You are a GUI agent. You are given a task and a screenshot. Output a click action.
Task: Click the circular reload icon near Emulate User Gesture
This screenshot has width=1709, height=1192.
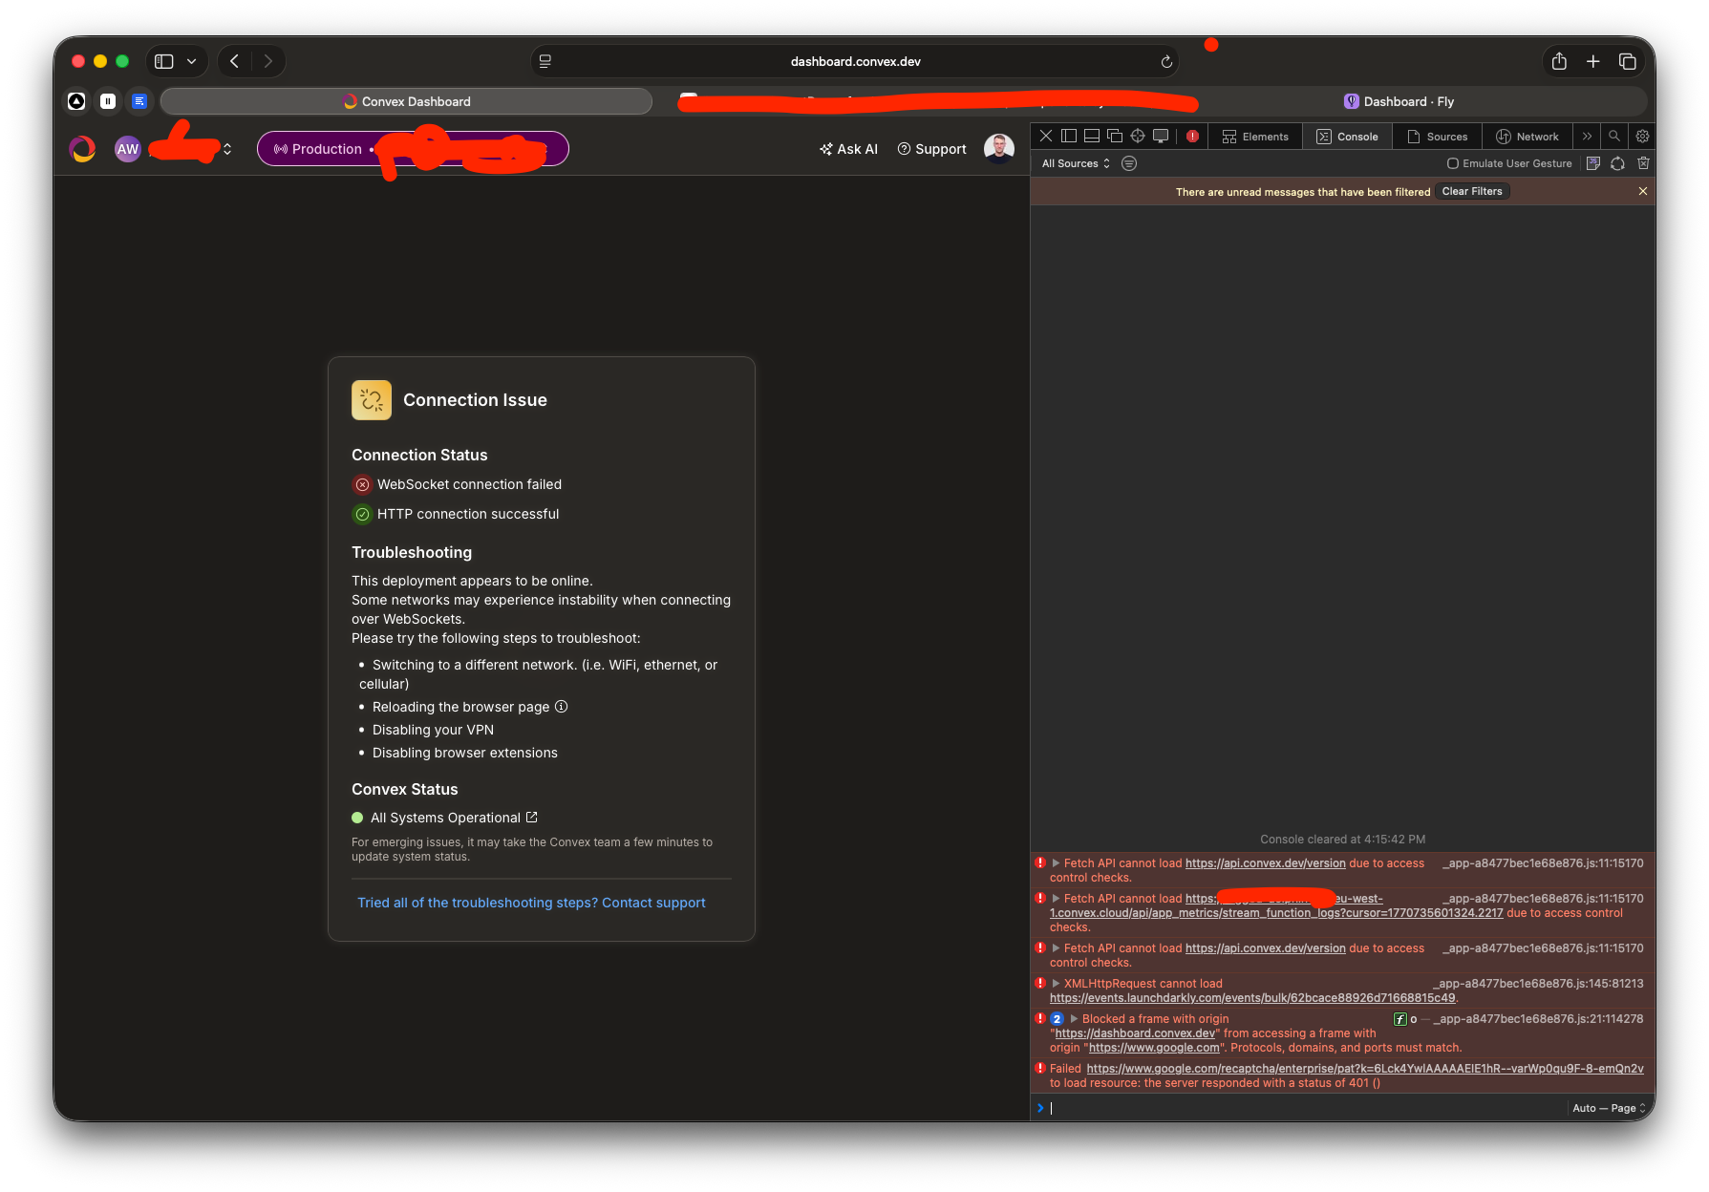coord(1617,163)
